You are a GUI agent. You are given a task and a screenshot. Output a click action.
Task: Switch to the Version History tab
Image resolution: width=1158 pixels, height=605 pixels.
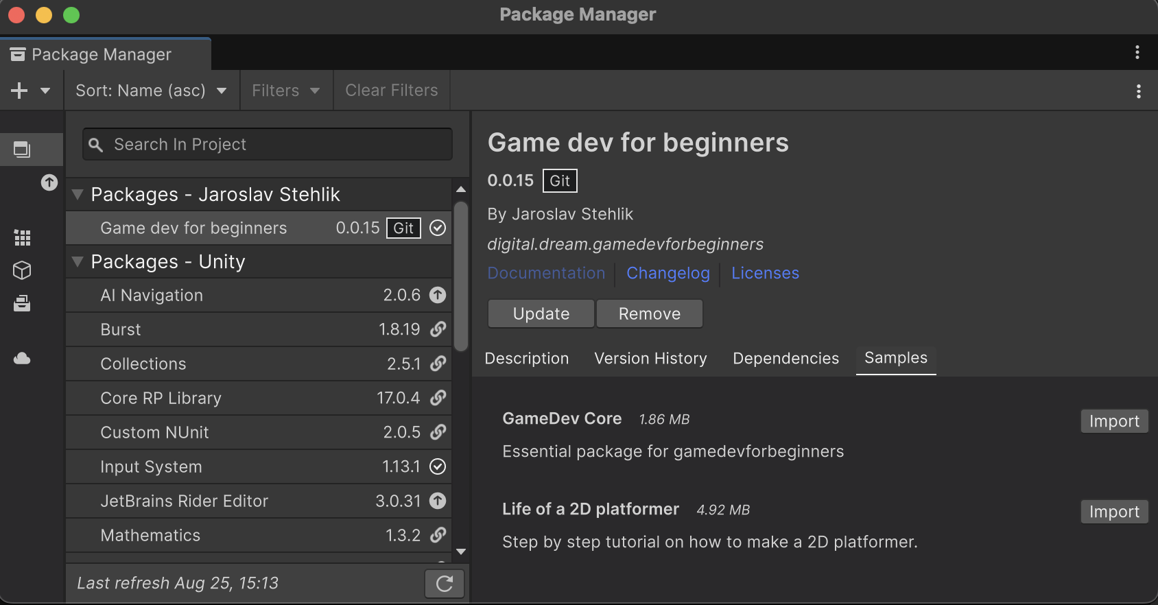click(x=650, y=359)
